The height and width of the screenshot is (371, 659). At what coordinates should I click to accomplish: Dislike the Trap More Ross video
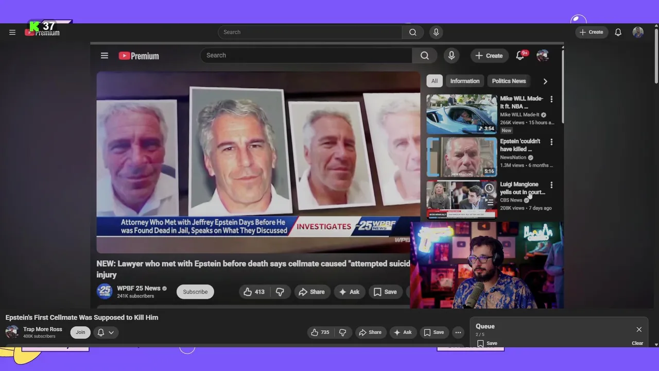tap(343, 332)
